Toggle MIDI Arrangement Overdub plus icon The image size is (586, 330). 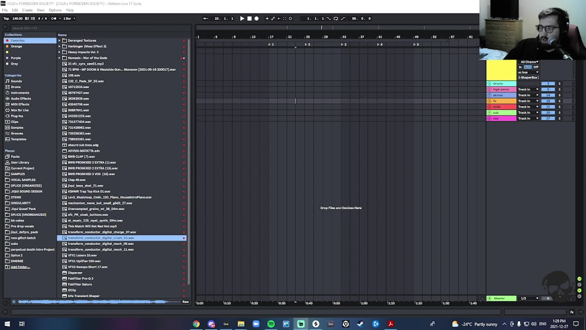tap(267, 19)
